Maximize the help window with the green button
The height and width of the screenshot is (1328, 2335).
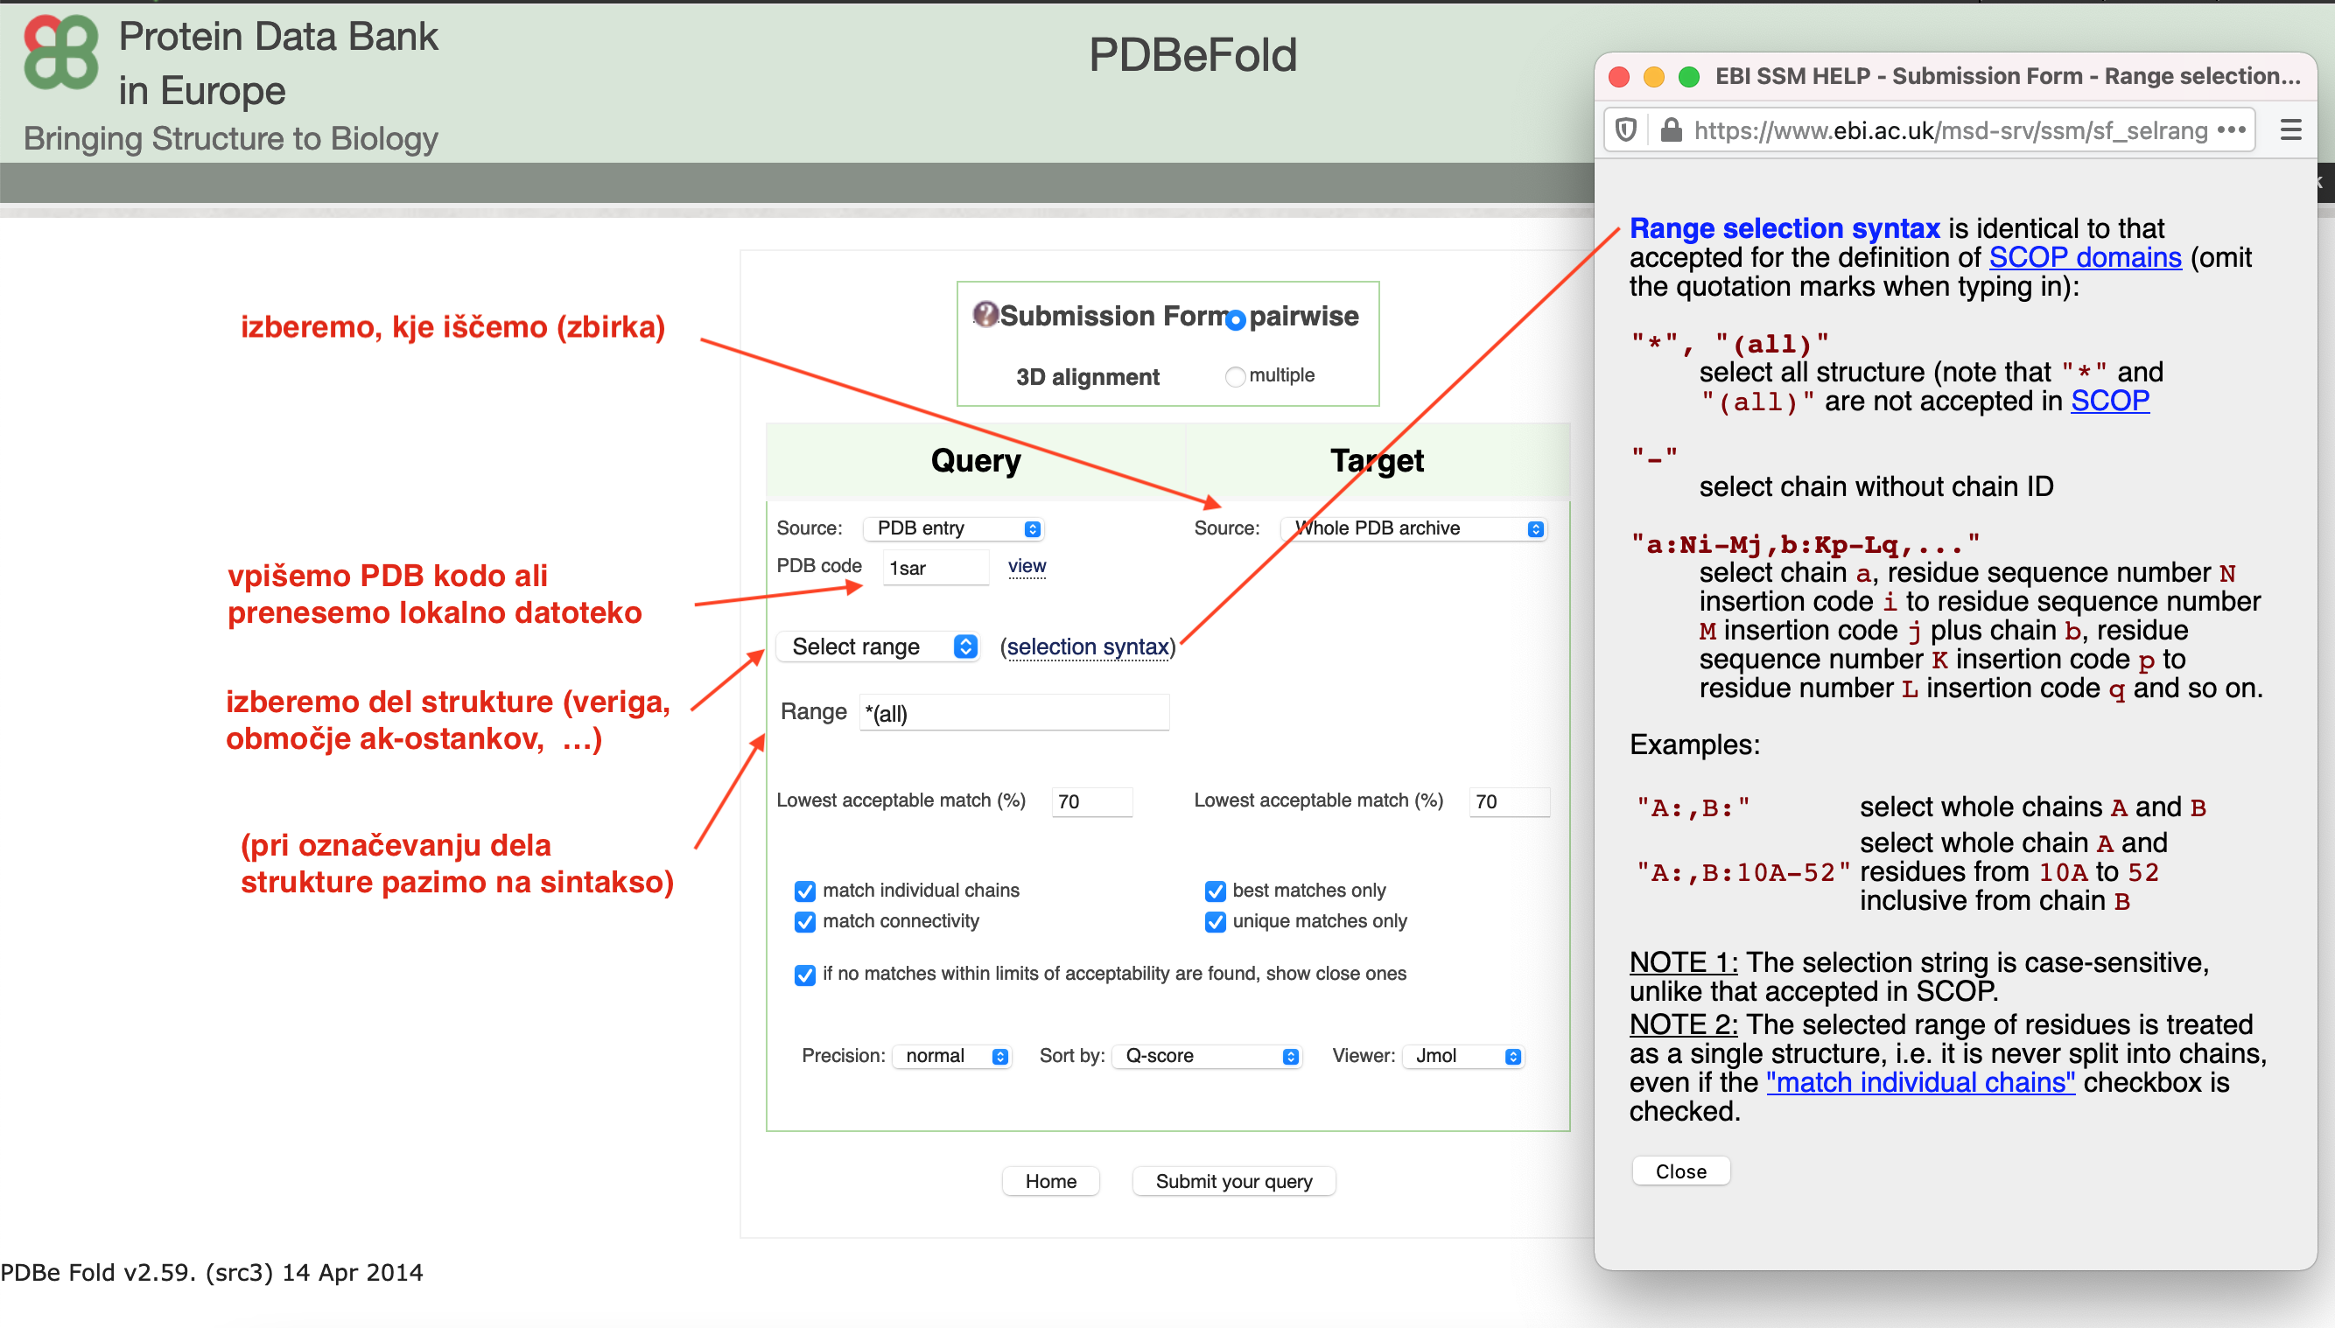[1688, 77]
